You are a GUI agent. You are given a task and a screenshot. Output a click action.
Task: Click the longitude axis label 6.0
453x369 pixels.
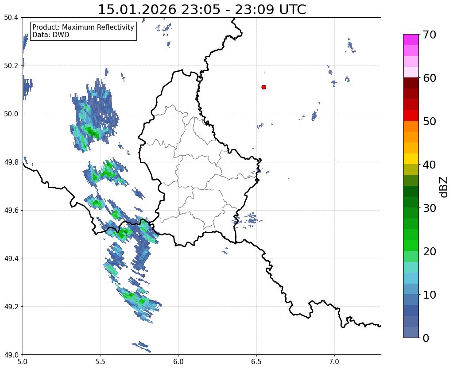point(178,362)
